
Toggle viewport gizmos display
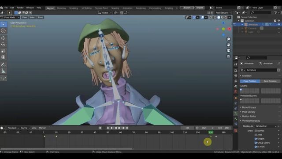point(194,18)
